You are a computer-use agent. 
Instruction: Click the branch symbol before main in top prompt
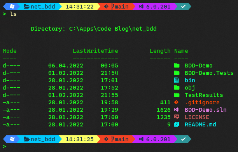pos(112,7)
